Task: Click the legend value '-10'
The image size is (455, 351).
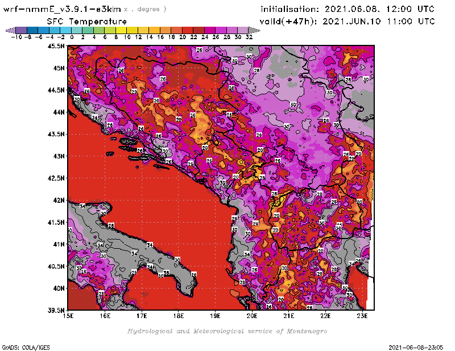Action: tap(16, 37)
